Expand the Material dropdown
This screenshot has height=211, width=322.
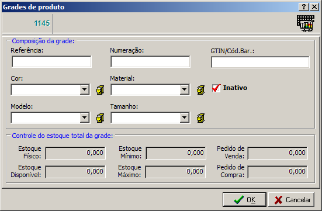(185, 89)
